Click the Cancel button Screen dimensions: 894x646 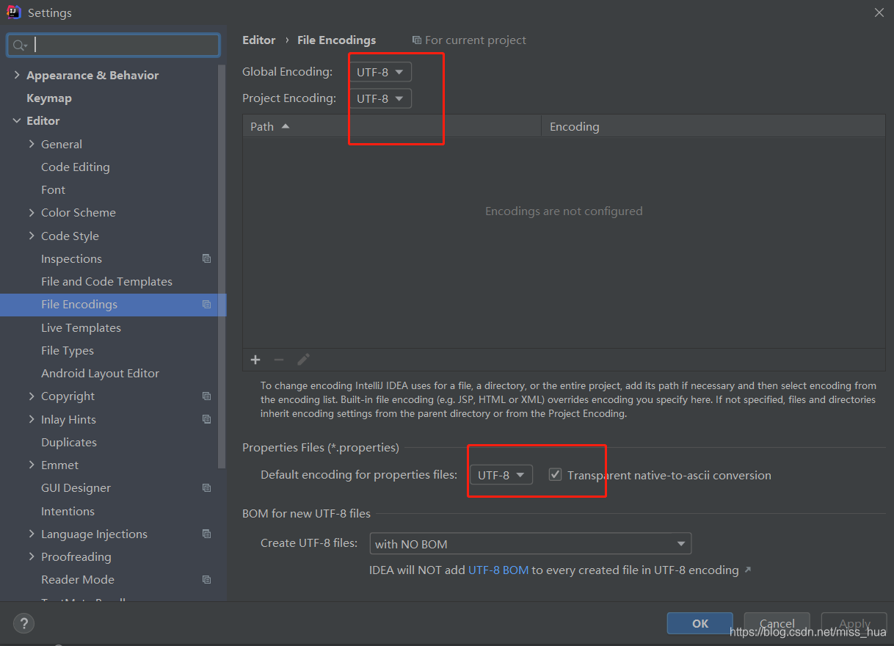[777, 623]
